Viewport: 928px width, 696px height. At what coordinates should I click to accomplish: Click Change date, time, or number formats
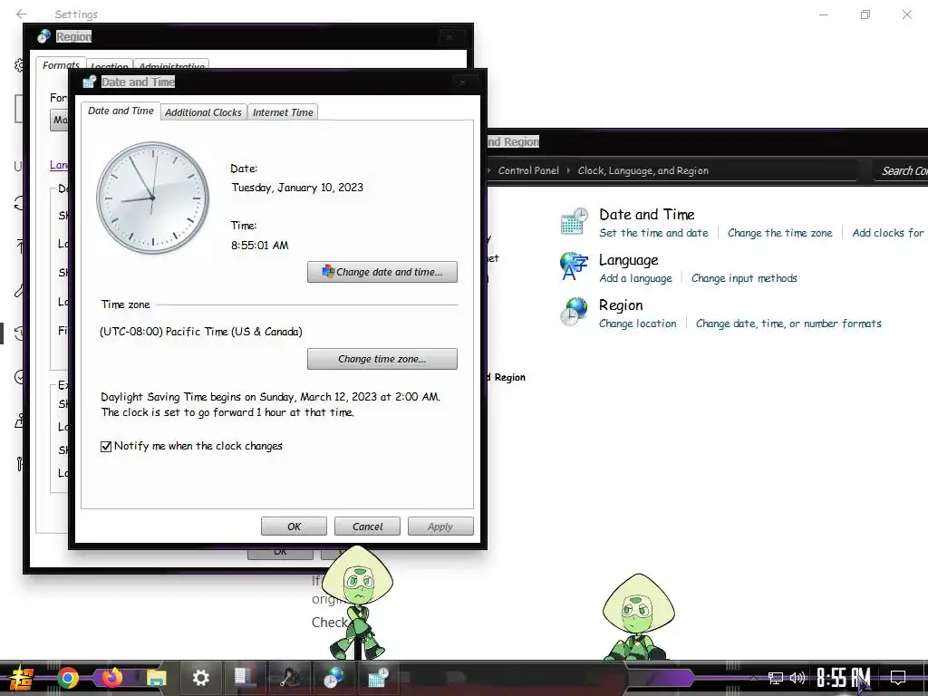[x=788, y=324]
